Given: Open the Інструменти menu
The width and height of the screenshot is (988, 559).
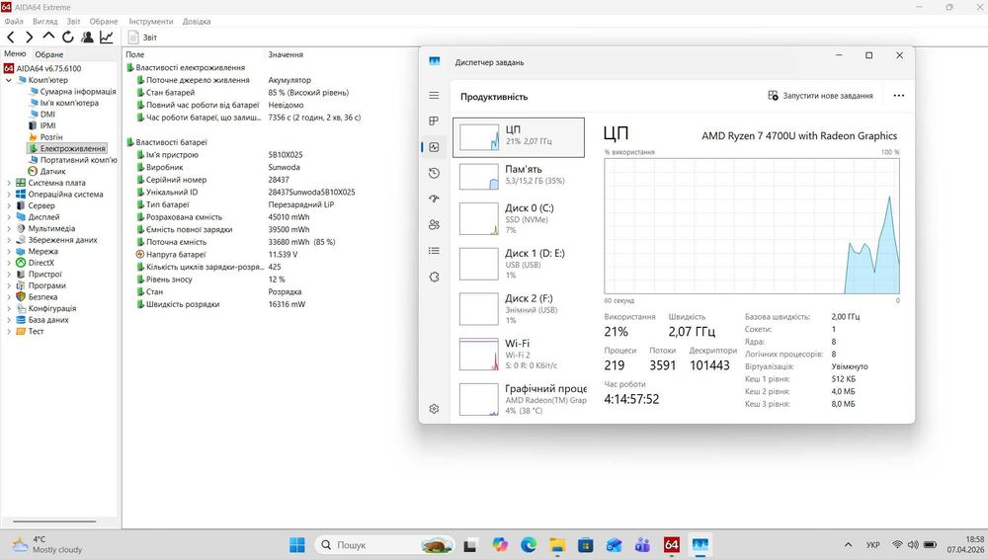Looking at the screenshot, I should [x=151, y=22].
